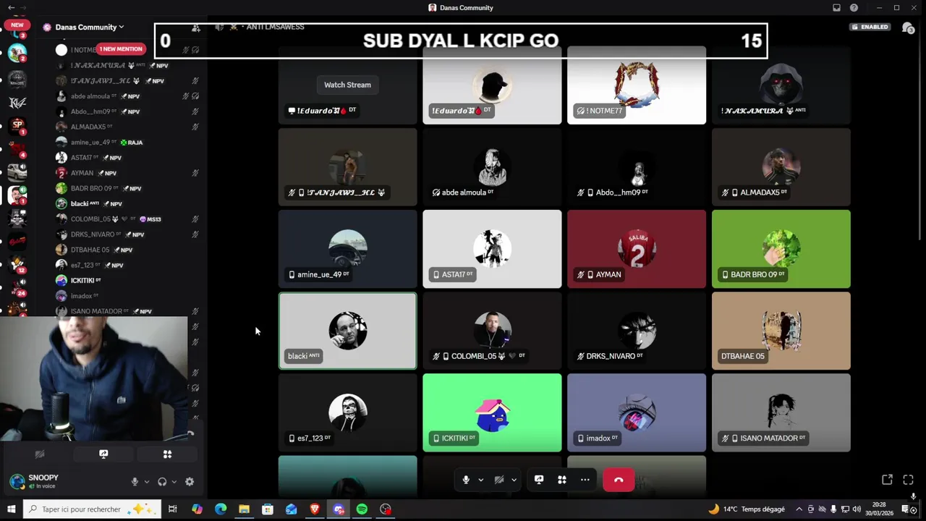
Task: Expand output device options beside headphones
Action: coord(174,482)
